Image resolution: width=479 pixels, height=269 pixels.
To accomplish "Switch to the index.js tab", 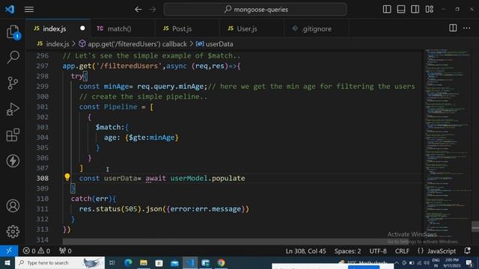I will click(x=55, y=28).
